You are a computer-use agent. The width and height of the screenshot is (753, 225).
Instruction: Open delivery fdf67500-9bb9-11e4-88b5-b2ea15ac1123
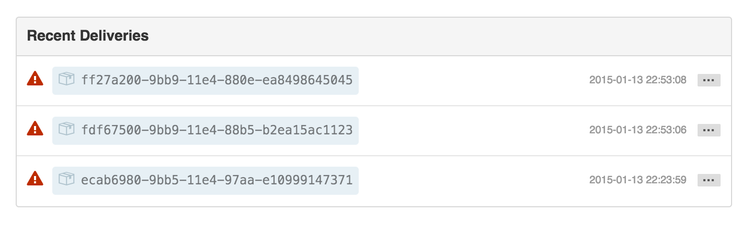coord(216,130)
